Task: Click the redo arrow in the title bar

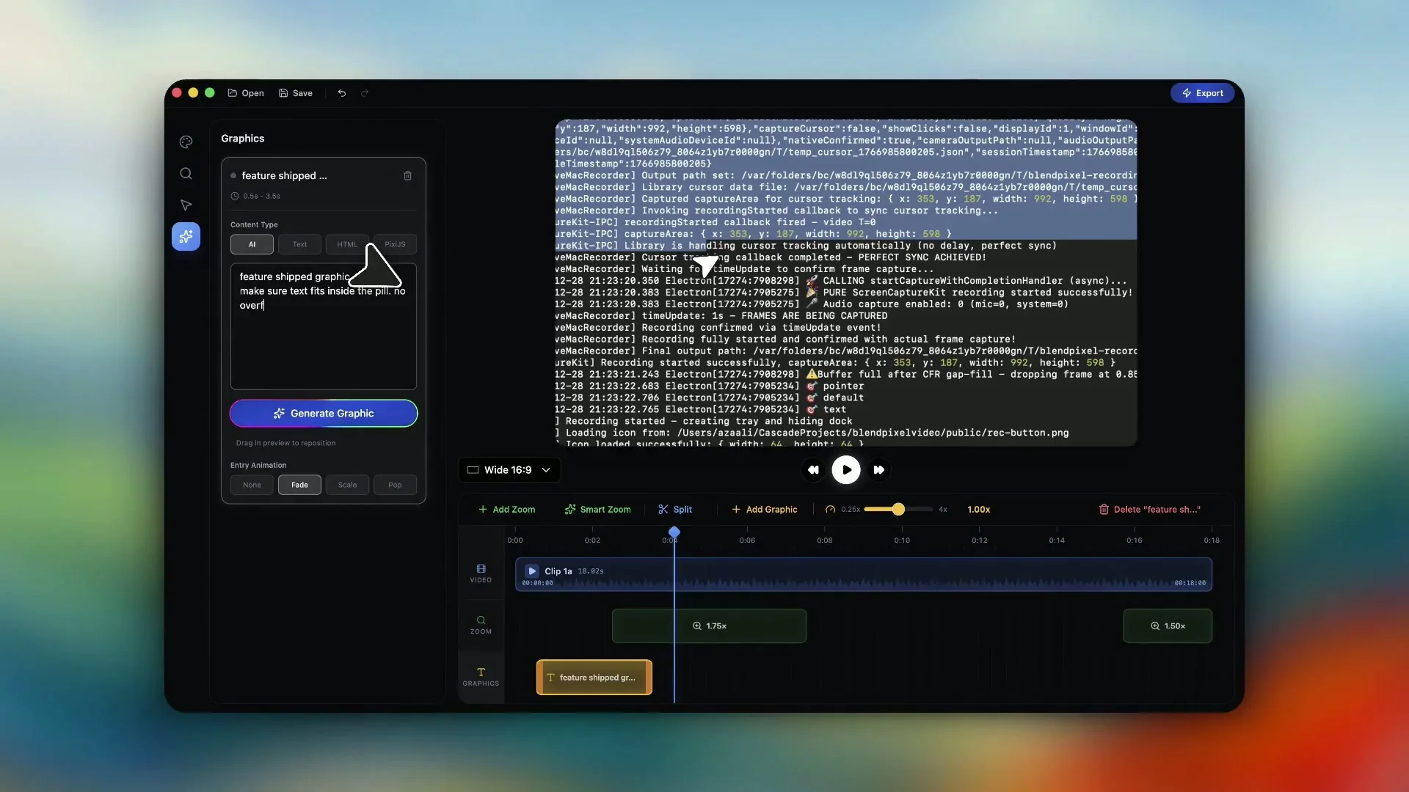Action: point(365,93)
